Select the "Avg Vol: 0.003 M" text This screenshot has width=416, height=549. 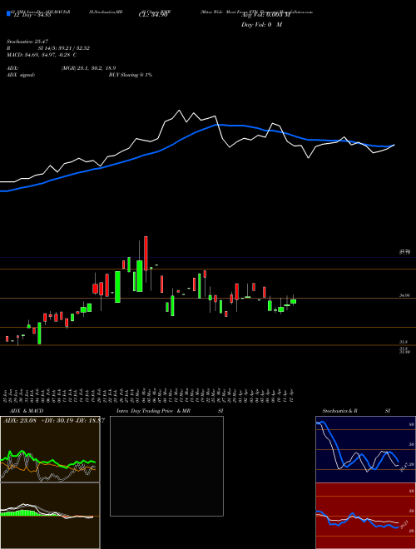click(266, 15)
